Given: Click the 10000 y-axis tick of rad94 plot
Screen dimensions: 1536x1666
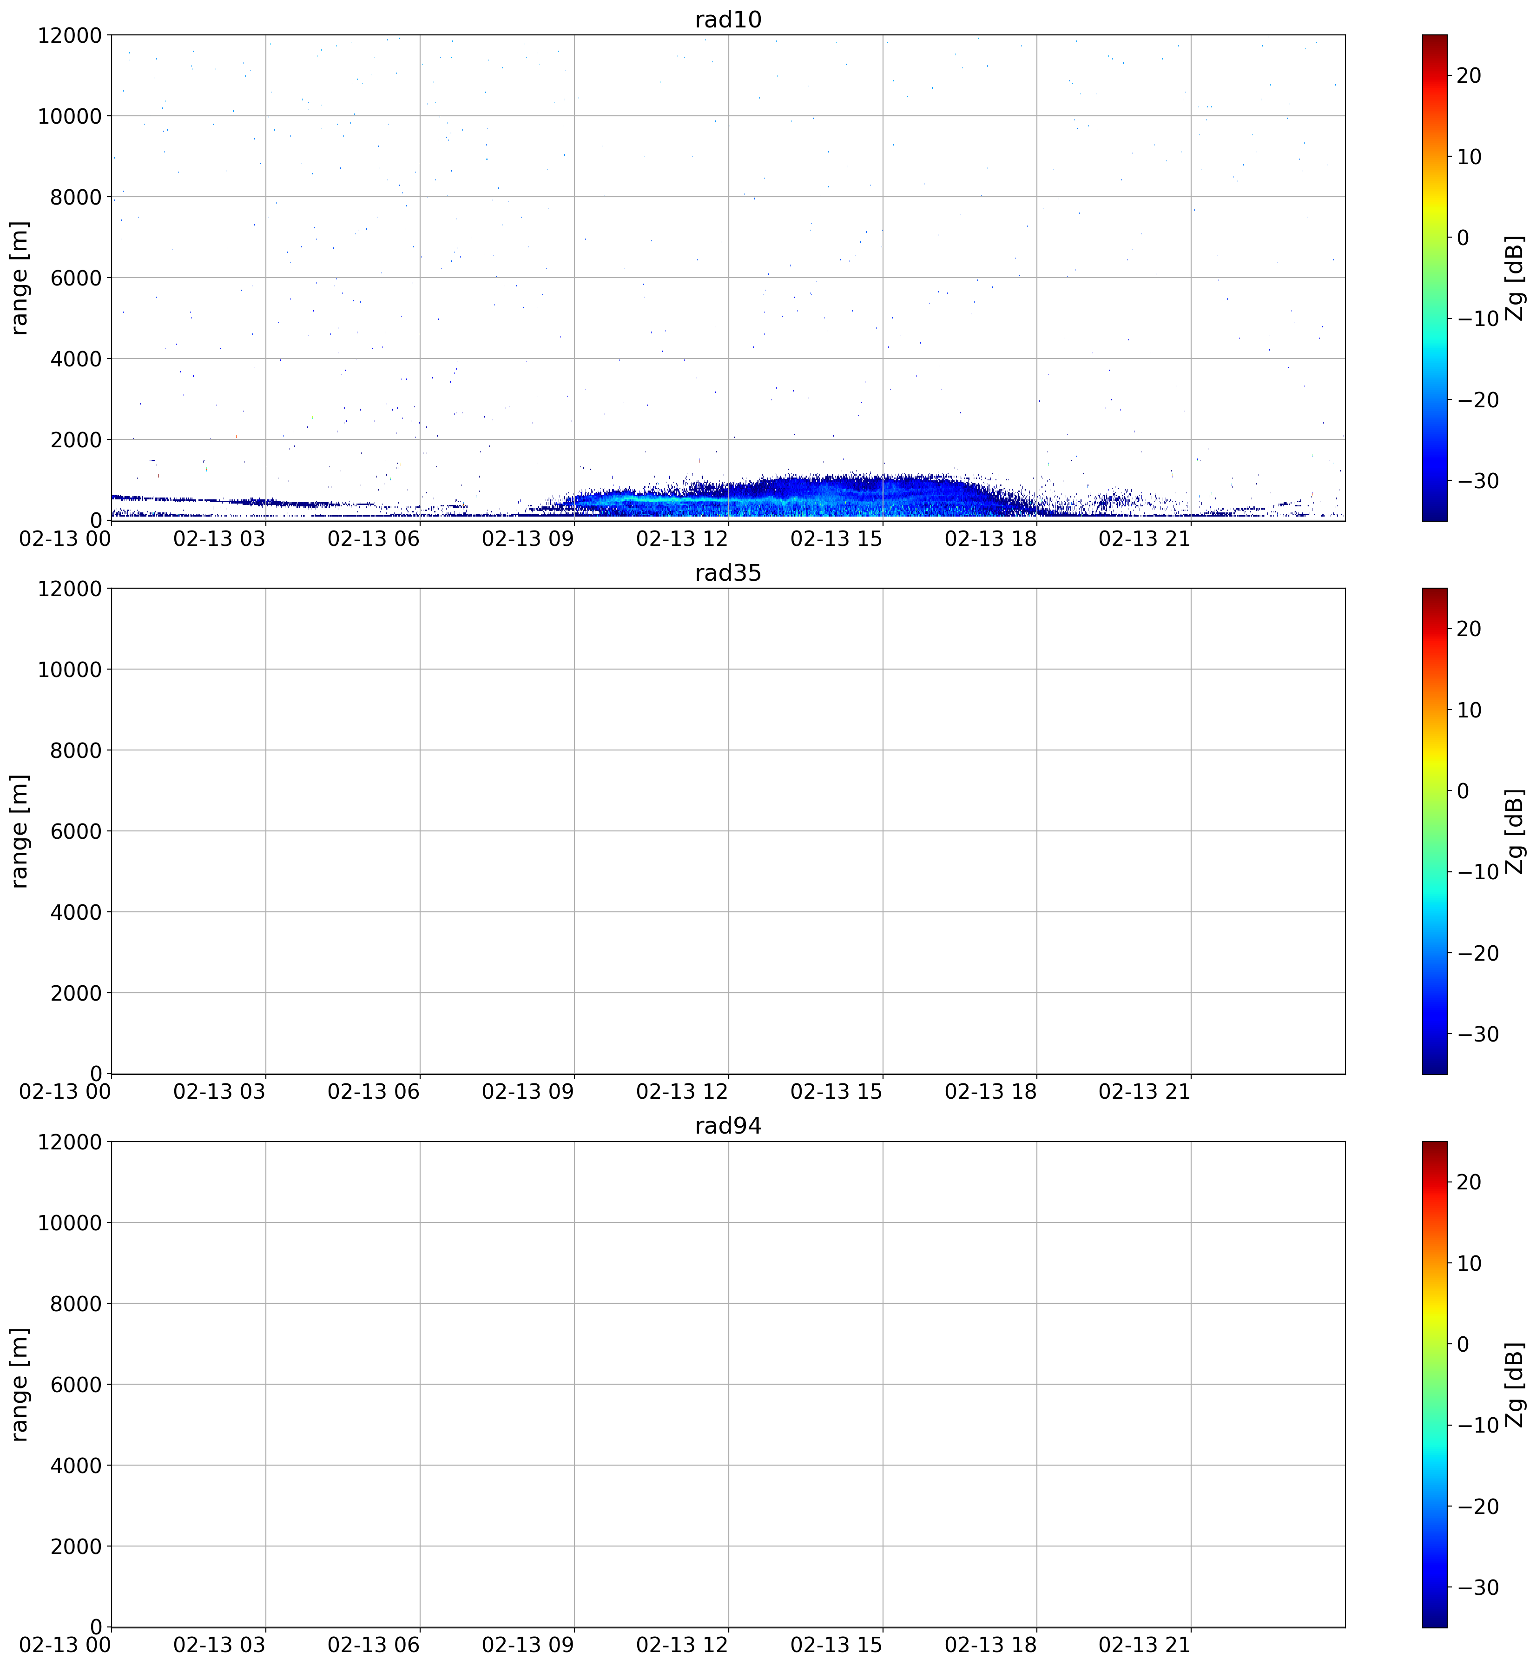Looking at the screenshot, I should [x=70, y=1223].
